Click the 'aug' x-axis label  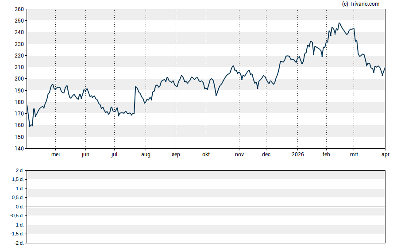point(146,154)
